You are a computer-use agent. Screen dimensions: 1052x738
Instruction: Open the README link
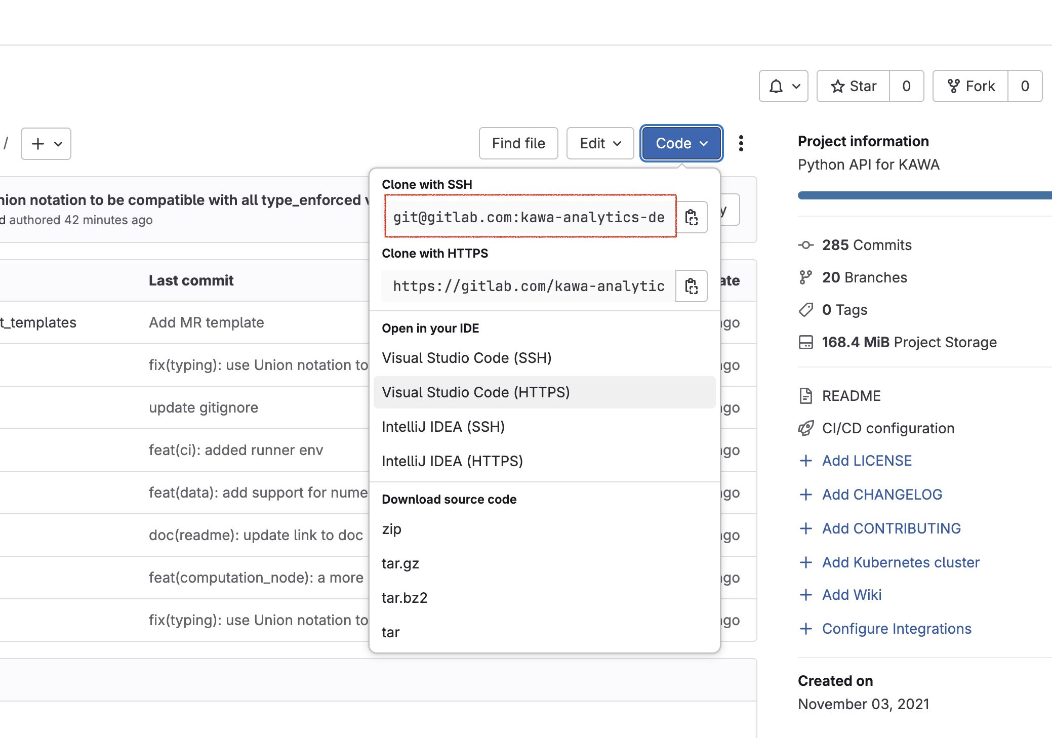click(x=852, y=396)
